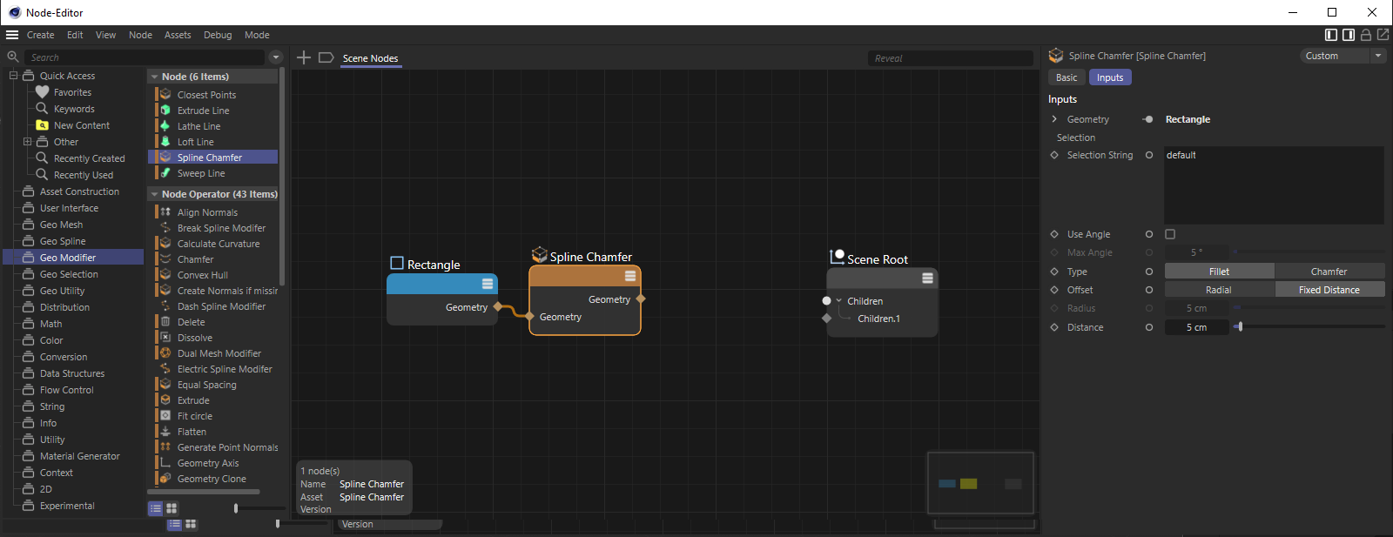The width and height of the screenshot is (1393, 537).
Task: Click the Rectangle node's menu icon
Action: click(x=488, y=284)
